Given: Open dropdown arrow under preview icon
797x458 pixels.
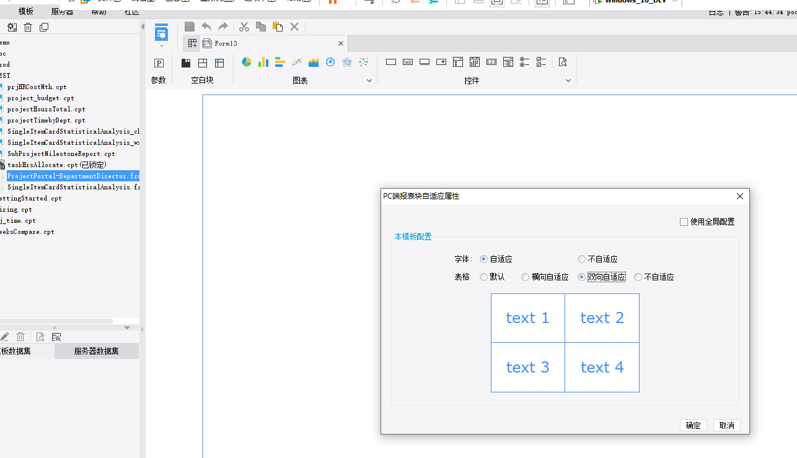Looking at the screenshot, I should [x=161, y=46].
